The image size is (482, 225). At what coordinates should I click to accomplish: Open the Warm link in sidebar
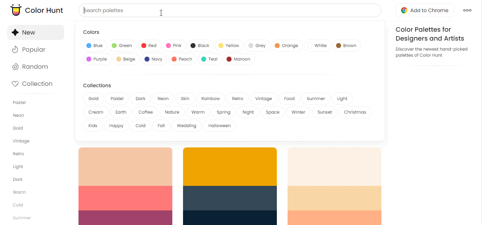(19, 192)
